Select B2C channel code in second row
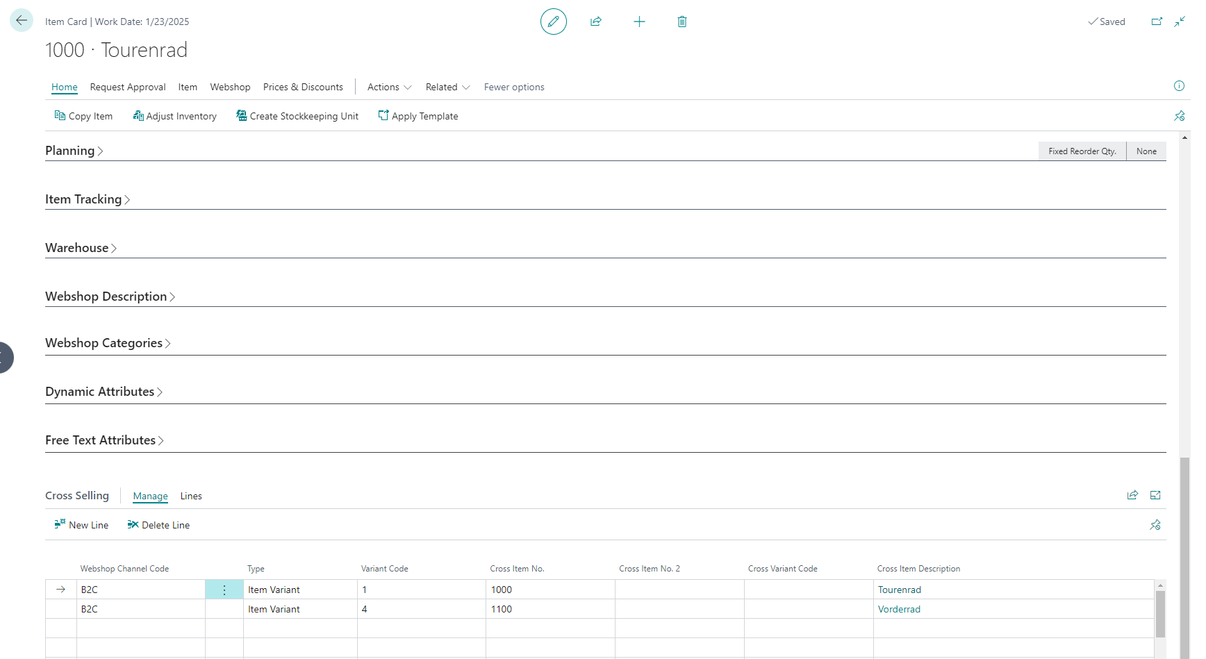1206x659 pixels. coord(141,609)
